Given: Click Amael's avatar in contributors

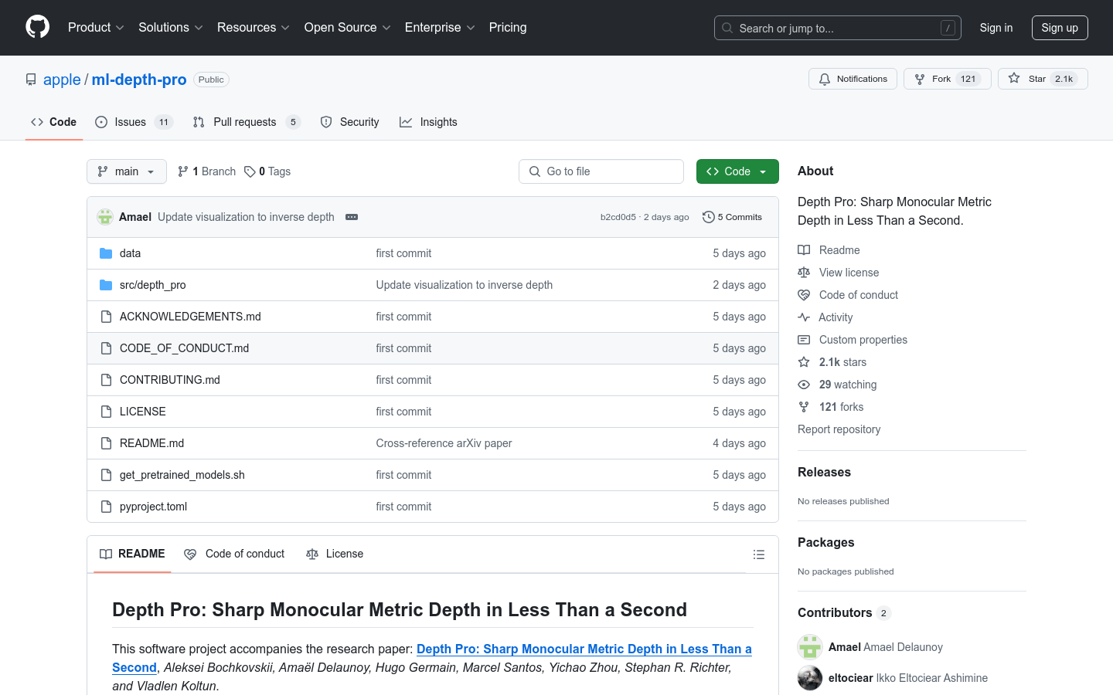Looking at the screenshot, I should point(810,647).
